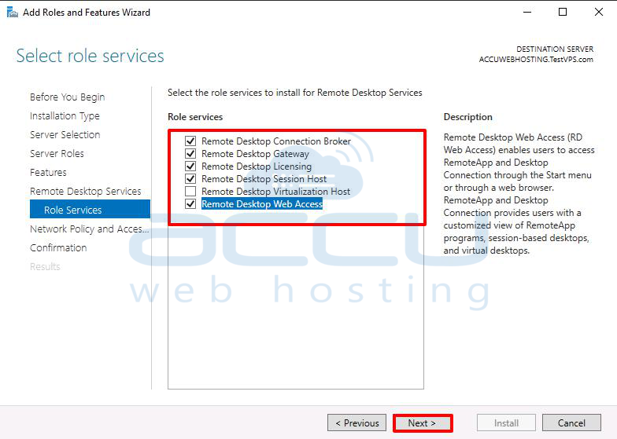
Task: Click the wizard icon in title bar
Action: pos(13,13)
